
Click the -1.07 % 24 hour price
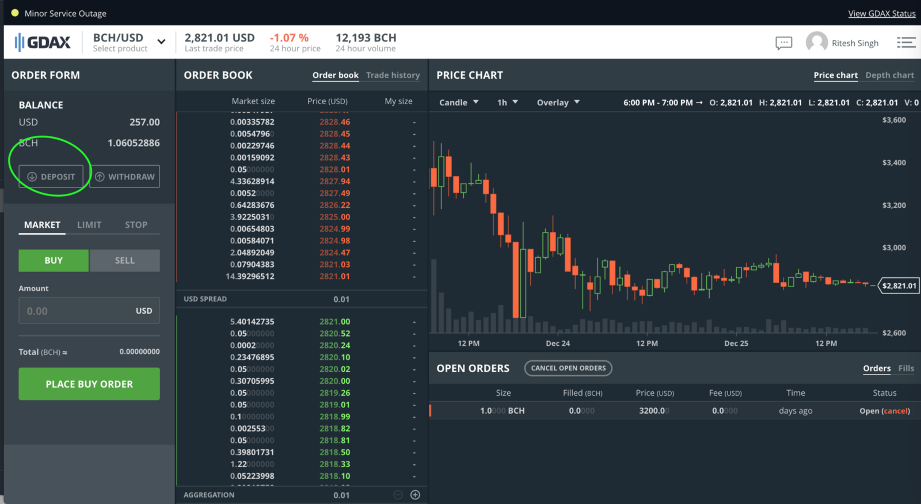tap(289, 38)
